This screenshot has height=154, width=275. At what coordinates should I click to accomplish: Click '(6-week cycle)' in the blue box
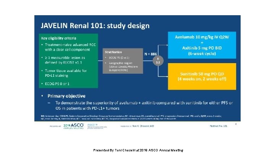tap(202, 54)
